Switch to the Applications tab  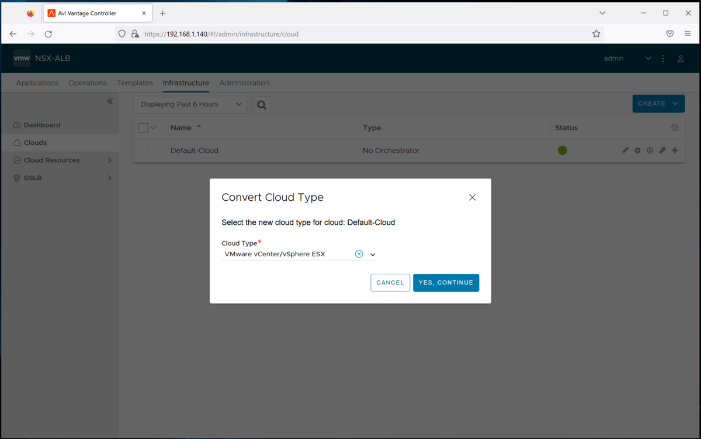37,83
